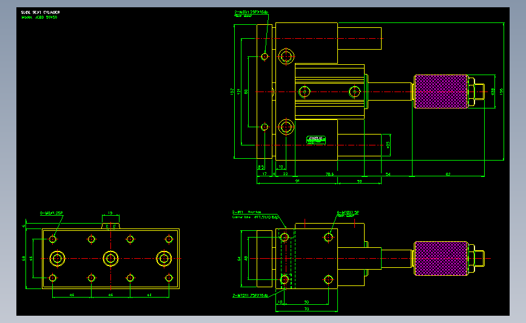Select the vertical '44' dimension beside '68'
This screenshot has width=526, height=323.
pos(31,258)
